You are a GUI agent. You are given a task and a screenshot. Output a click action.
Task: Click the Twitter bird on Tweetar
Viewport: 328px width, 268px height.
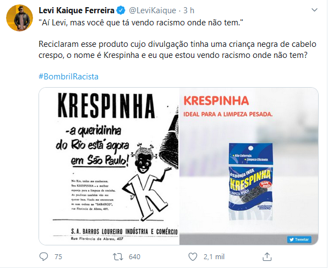tap(292, 239)
